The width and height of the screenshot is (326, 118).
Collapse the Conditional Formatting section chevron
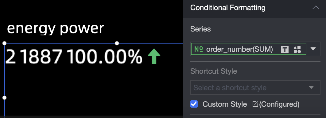tap(316, 8)
